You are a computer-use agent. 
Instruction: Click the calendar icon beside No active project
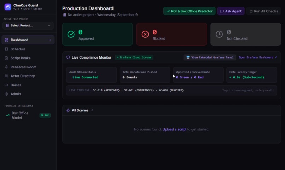coord(64,15)
